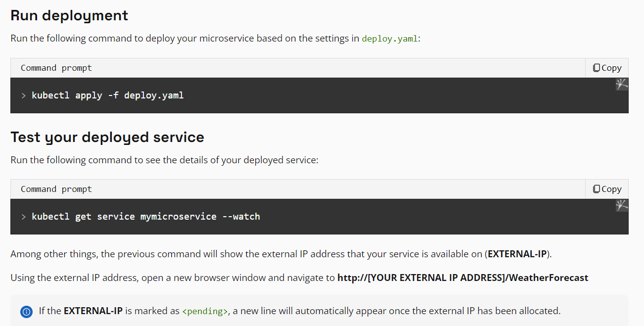The width and height of the screenshot is (644, 326).
Task: Click the clipboard icon next to the second Copy label
Action: [x=596, y=188]
